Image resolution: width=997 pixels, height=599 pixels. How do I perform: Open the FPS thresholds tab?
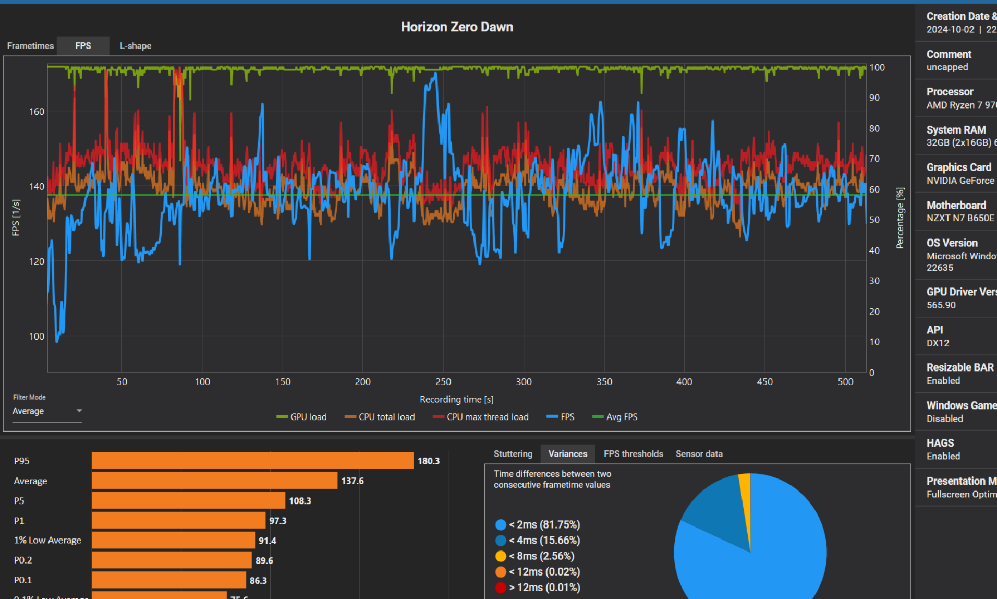(x=633, y=454)
